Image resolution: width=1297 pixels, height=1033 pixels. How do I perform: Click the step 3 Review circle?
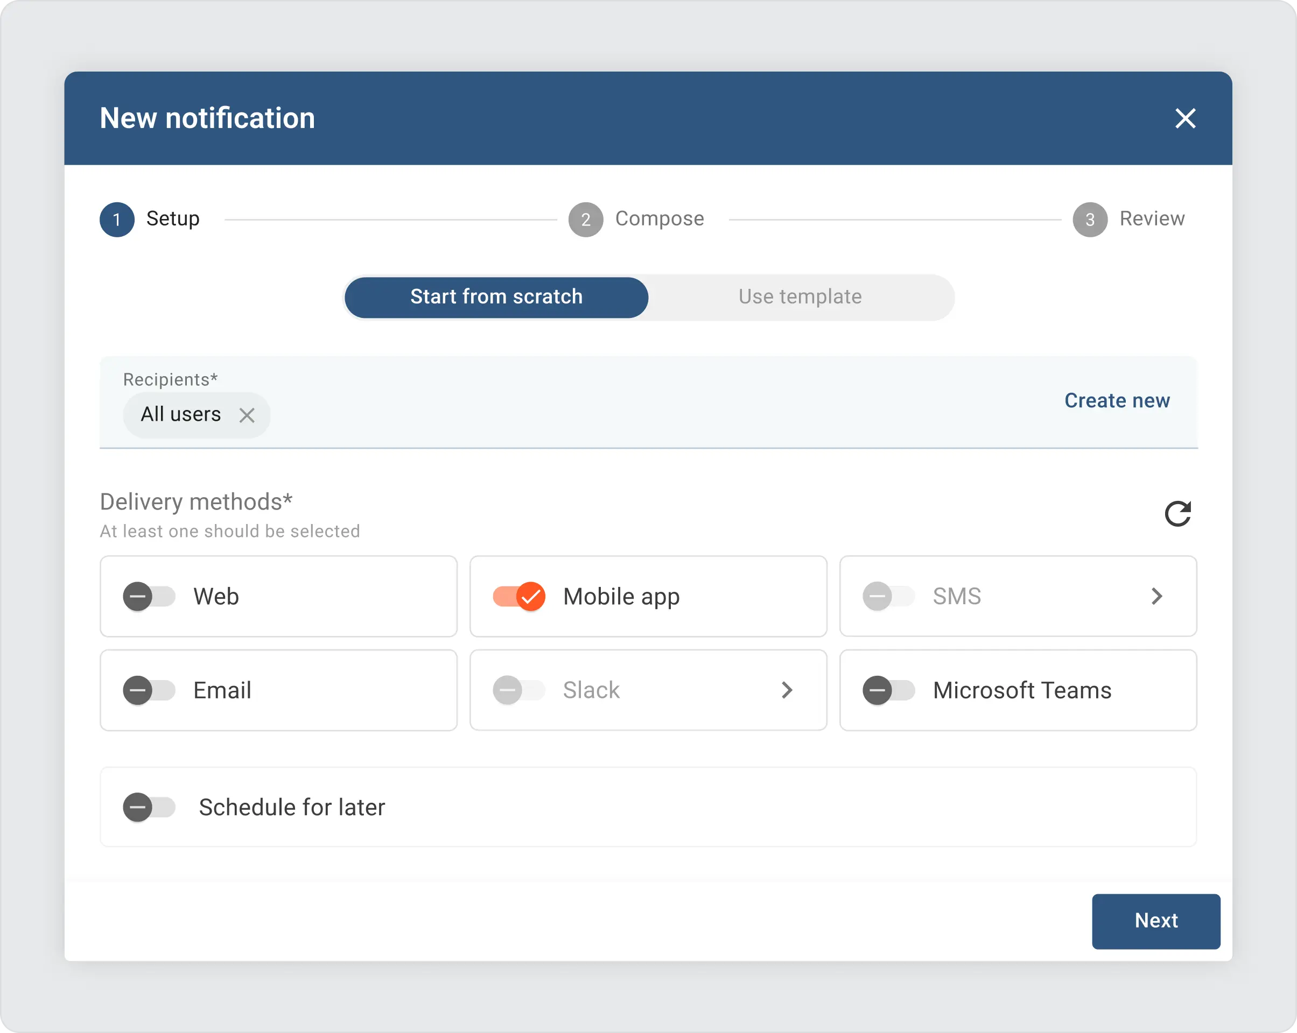point(1090,220)
